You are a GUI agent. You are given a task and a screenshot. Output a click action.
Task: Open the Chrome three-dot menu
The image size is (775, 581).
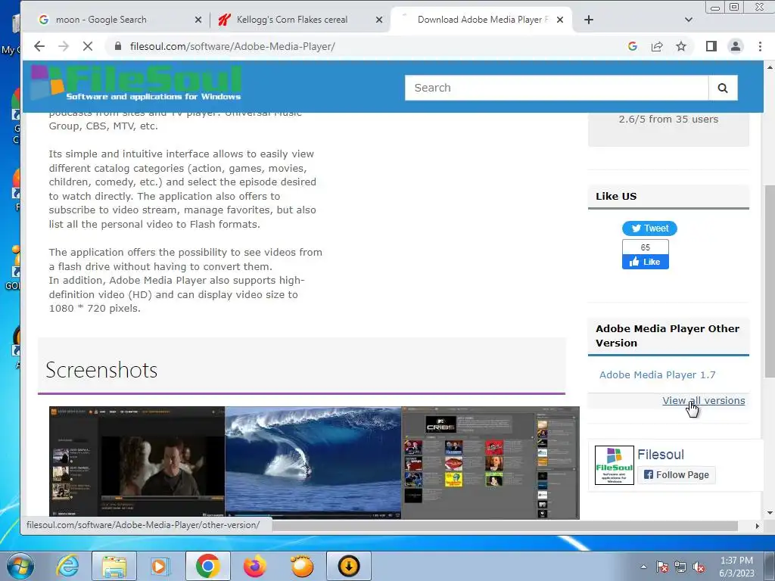(x=760, y=46)
